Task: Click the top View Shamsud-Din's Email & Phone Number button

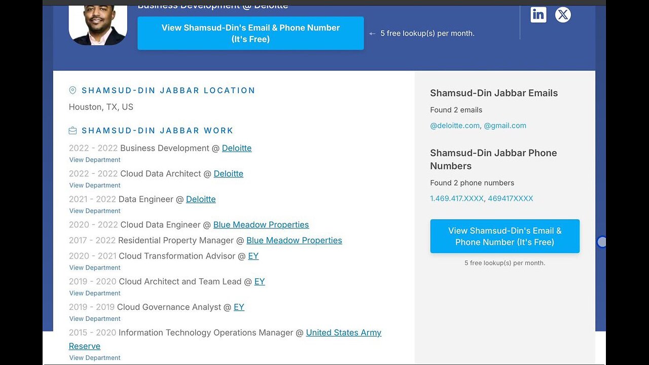Action: [250, 33]
